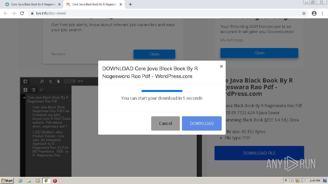Close the second browser tab
The height and width of the screenshot is (184, 328).
pos(121,4)
